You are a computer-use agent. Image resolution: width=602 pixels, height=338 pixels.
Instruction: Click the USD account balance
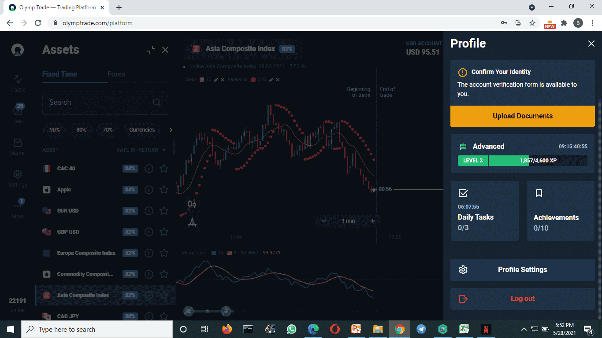click(423, 52)
